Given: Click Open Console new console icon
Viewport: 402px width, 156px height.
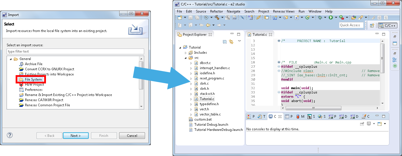Looking at the screenshot, I should pyautogui.click(x=380, y=124).
